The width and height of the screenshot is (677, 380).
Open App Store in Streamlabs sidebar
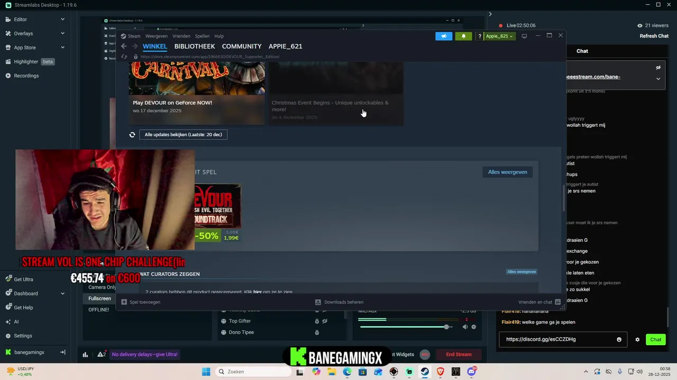25,47
